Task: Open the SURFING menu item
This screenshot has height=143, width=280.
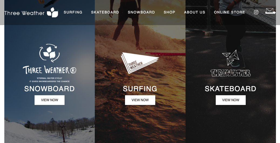Action: (x=73, y=12)
